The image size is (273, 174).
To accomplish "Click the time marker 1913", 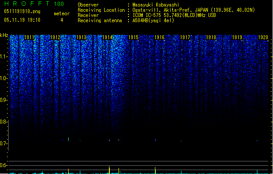I will (x=81, y=37).
